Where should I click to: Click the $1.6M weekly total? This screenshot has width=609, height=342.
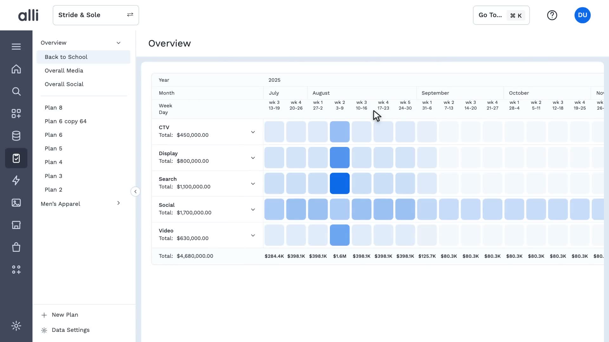(x=340, y=256)
